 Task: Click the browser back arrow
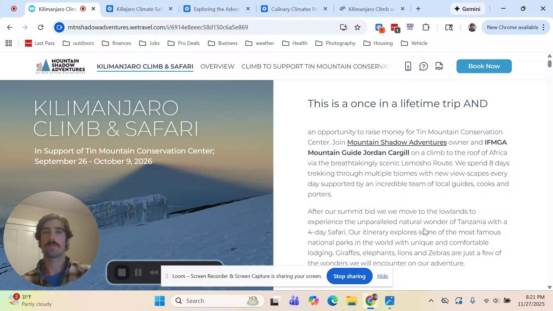pyautogui.click(x=10, y=27)
